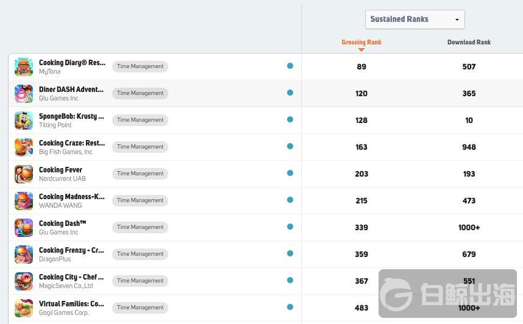Viewport: 523px width, 324px height.
Task: Open the SpongeBob Krusty app icon
Action: 24,121
